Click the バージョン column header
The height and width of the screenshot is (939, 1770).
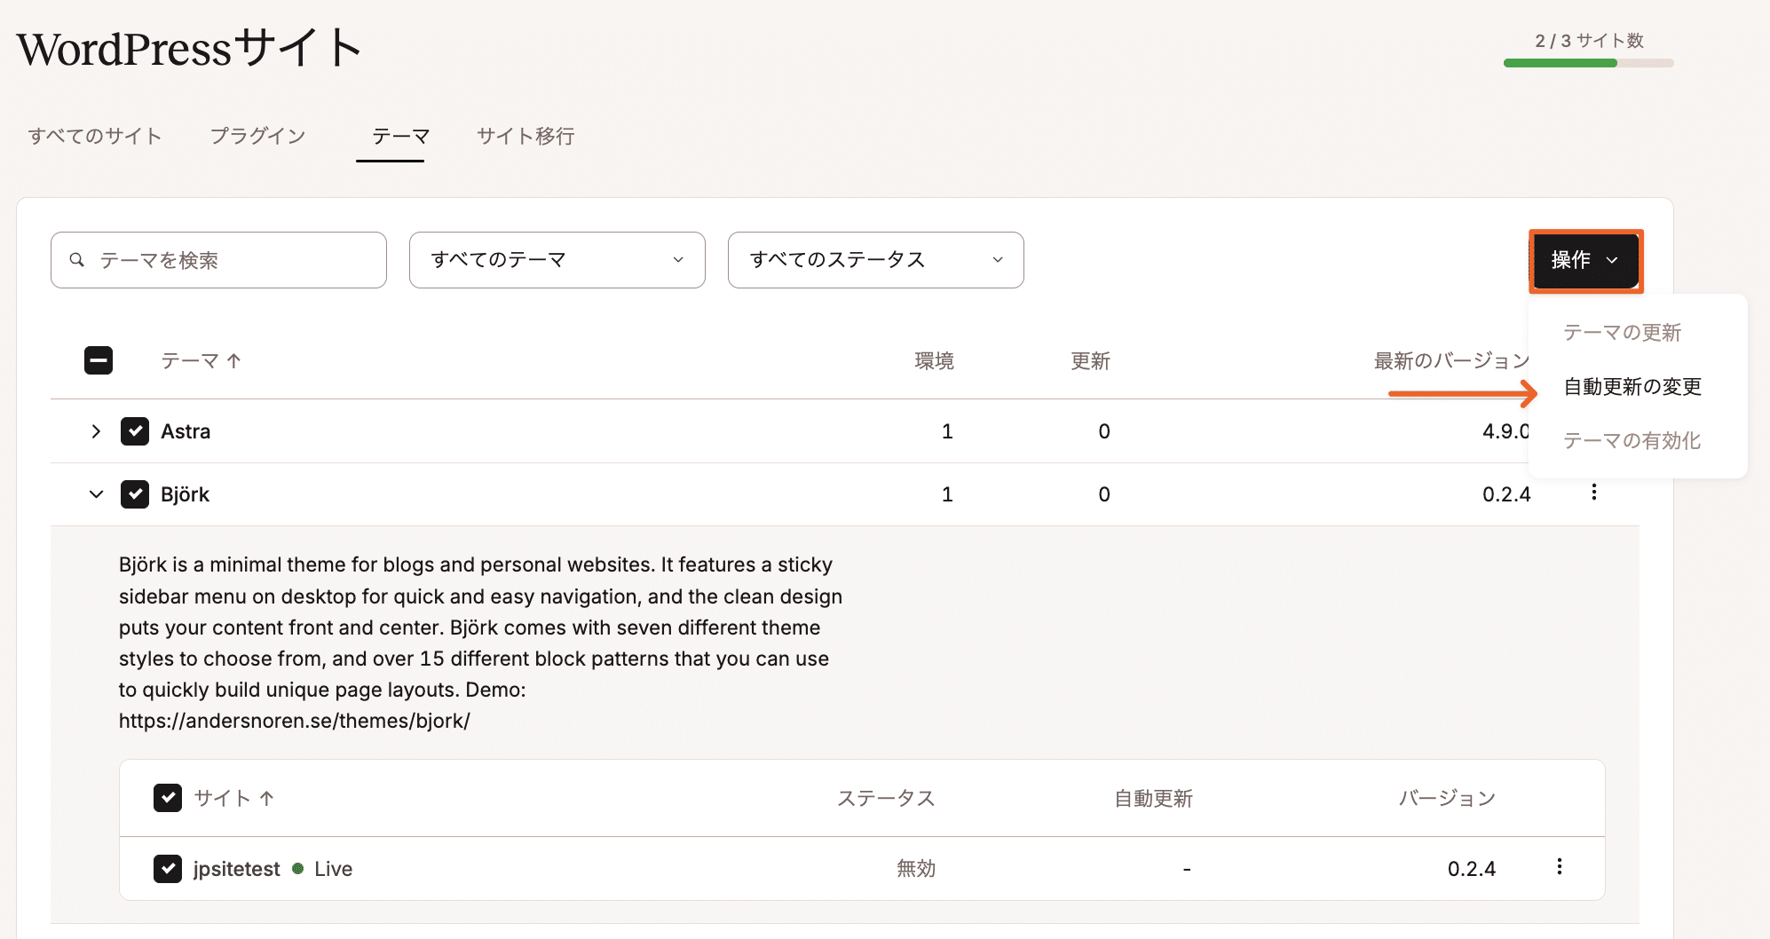point(1448,799)
